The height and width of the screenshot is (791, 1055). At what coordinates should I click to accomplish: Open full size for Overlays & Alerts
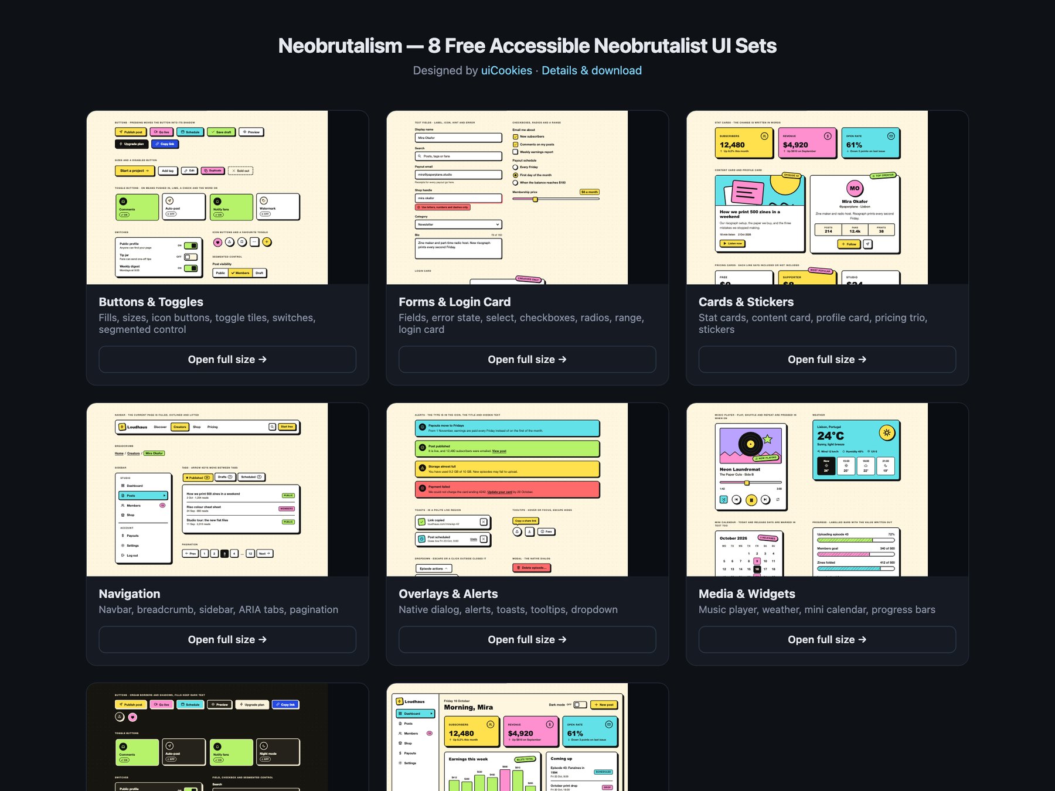[527, 639]
